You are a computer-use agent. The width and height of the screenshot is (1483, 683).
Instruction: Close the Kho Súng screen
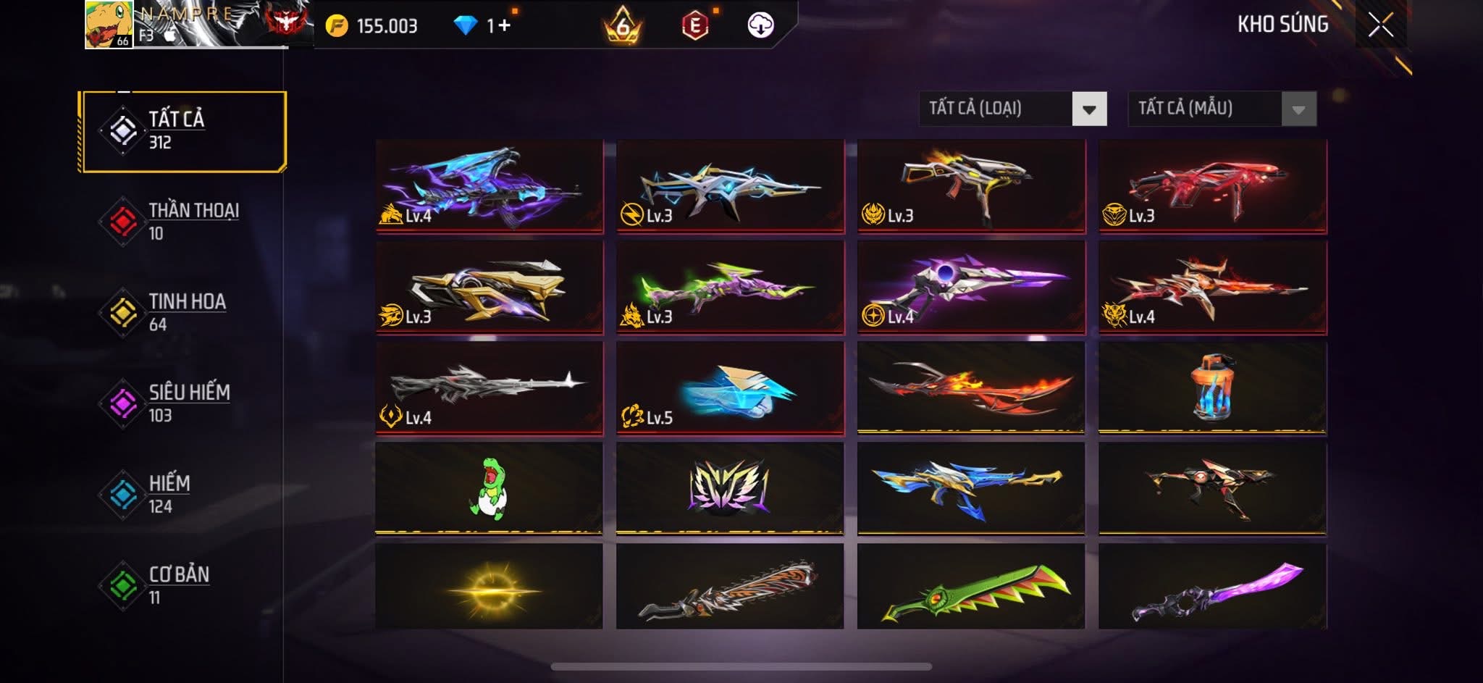coord(1381,25)
